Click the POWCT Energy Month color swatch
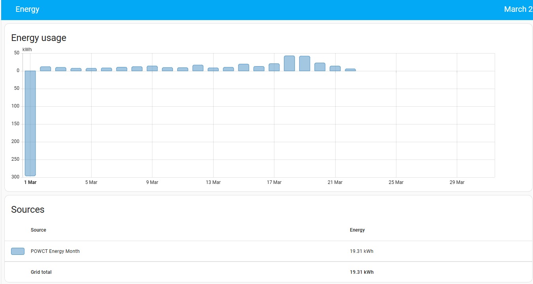This screenshot has height=284, width=533. 18,251
